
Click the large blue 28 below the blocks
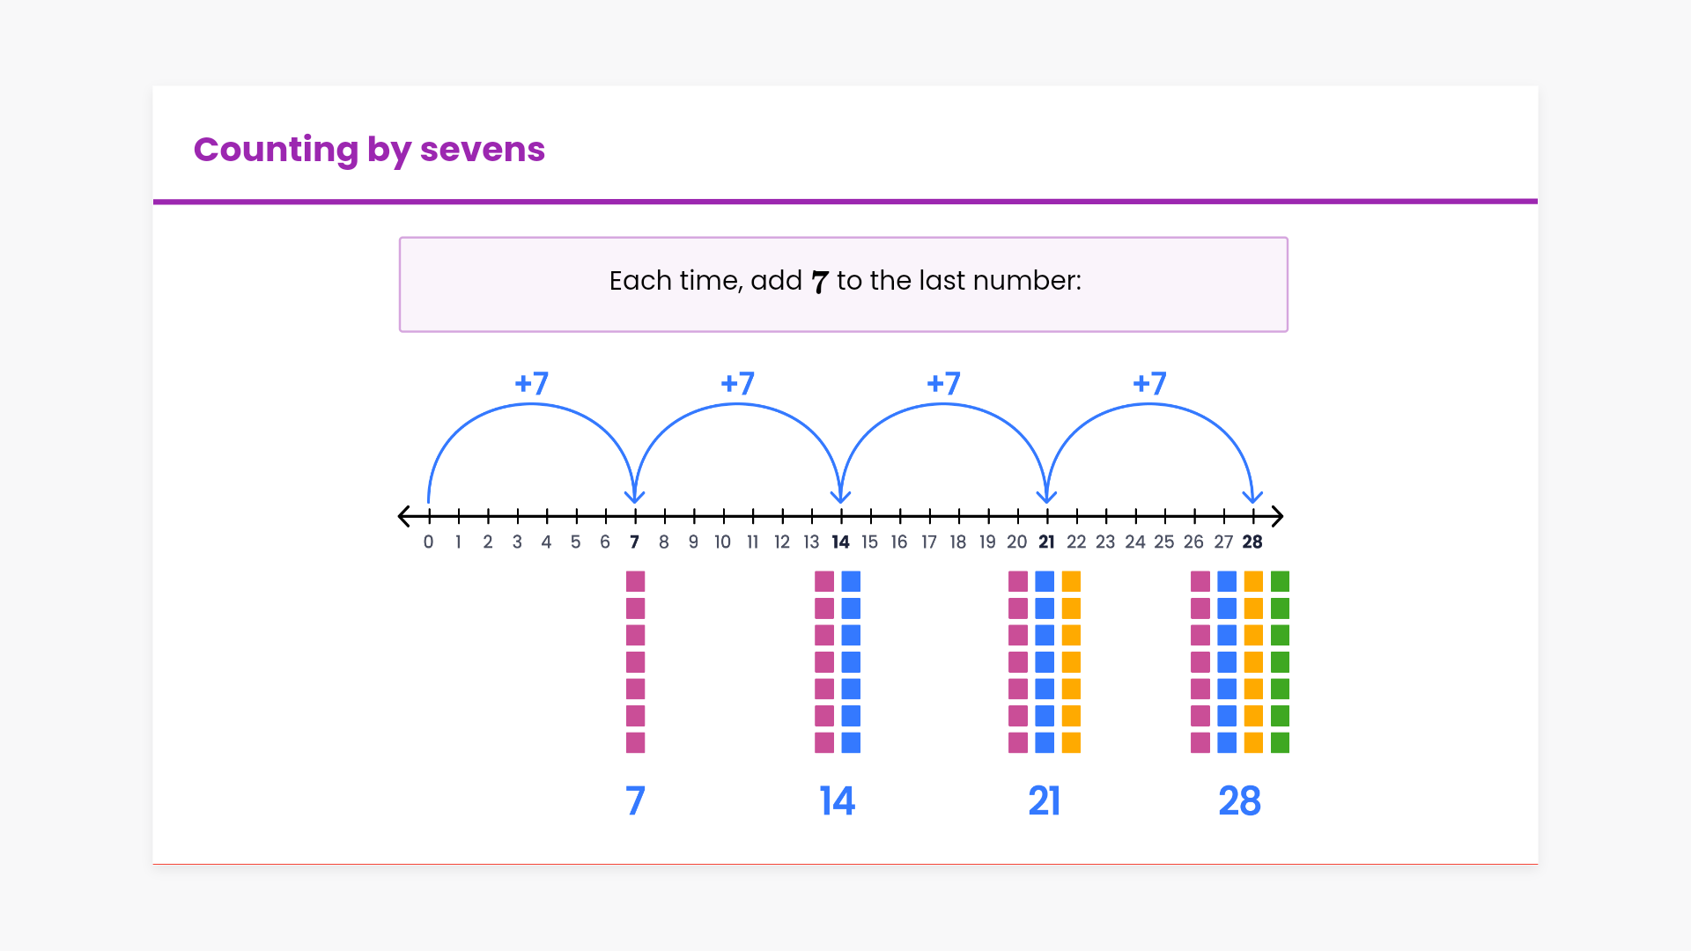click(1239, 801)
